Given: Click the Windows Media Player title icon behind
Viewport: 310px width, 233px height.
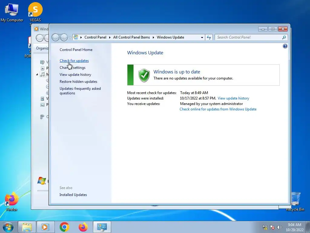Looking at the screenshot, I should (36, 29).
